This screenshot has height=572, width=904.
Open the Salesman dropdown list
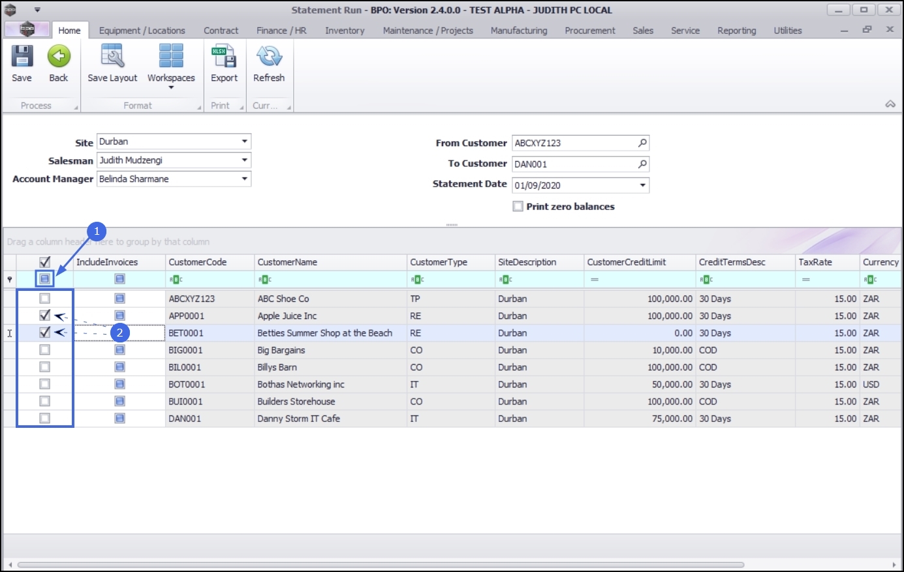[245, 160]
